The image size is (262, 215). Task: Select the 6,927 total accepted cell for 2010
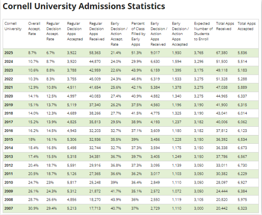(x=242, y=183)
